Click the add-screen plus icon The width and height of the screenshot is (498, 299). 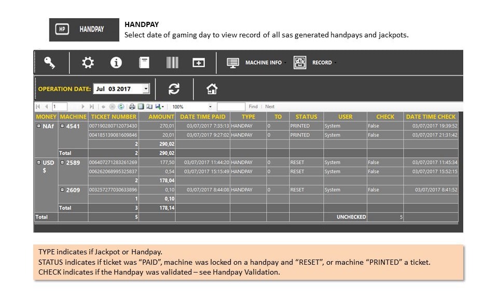coord(199,63)
